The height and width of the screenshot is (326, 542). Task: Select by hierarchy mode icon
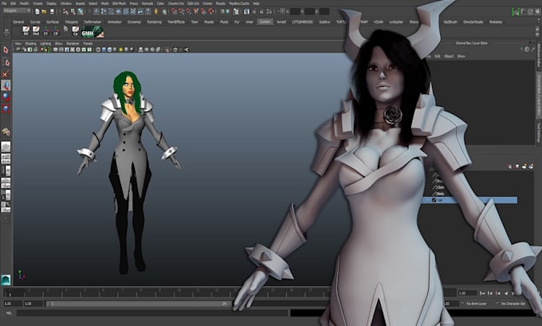tap(65, 11)
